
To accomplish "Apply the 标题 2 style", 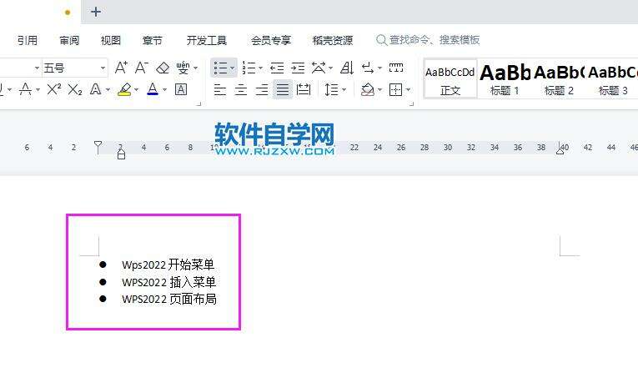I will [x=559, y=80].
